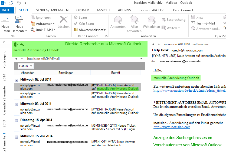Click Allen antworten icon
The image size is (226, 152).
(134, 20)
